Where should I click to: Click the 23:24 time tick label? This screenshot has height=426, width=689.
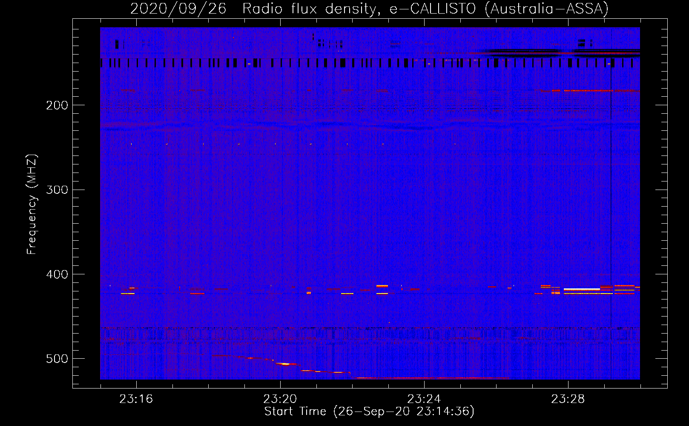424,399
